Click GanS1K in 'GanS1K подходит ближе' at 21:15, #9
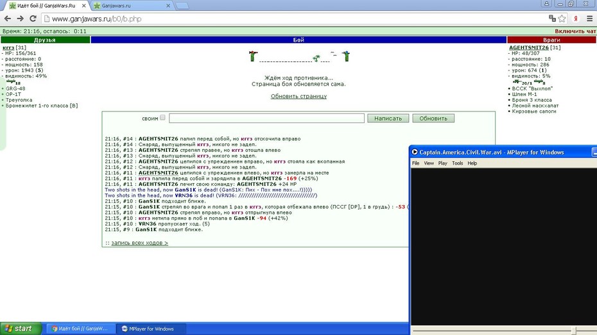The image size is (597, 335). coord(146,229)
